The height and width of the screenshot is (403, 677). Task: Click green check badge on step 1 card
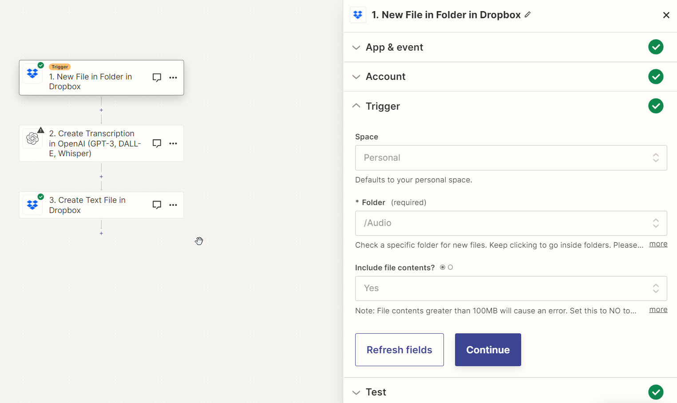coord(41,65)
